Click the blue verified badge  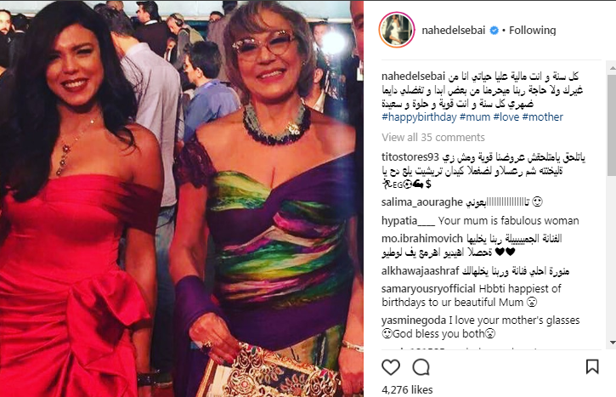[494, 31]
